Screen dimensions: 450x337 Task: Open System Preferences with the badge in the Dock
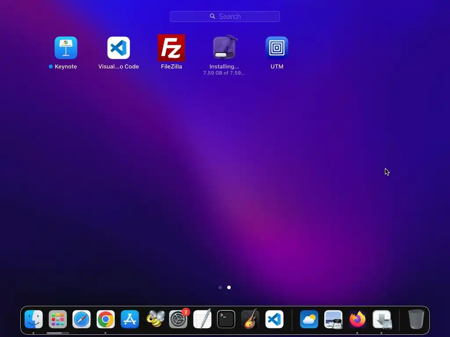pyautogui.click(x=178, y=319)
